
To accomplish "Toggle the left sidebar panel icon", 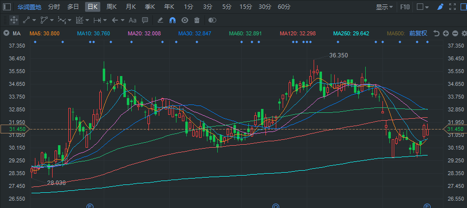I will click(7, 7).
